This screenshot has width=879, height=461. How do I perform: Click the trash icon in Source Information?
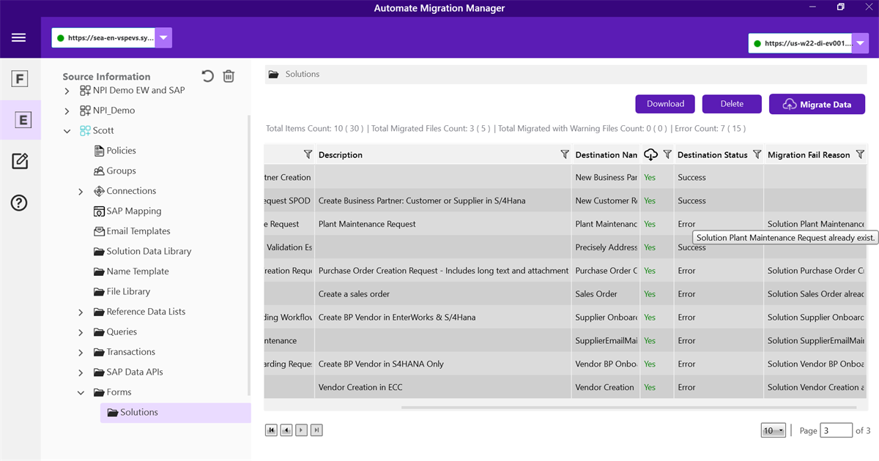[229, 76]
